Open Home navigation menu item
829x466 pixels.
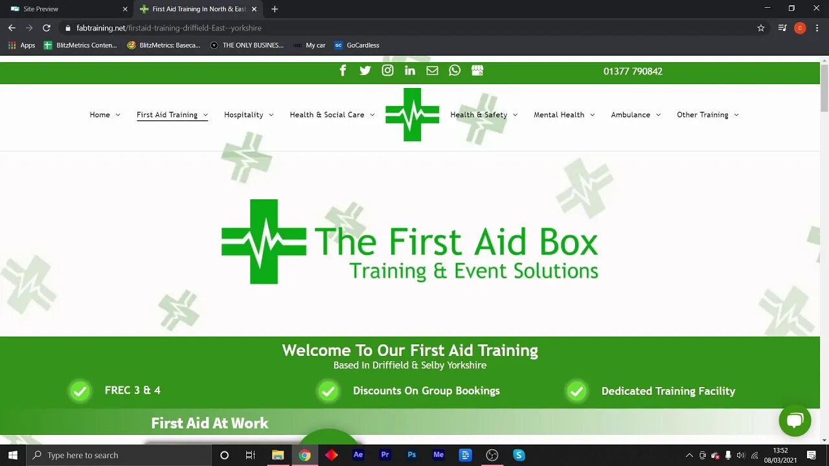[x=100, y=115]
